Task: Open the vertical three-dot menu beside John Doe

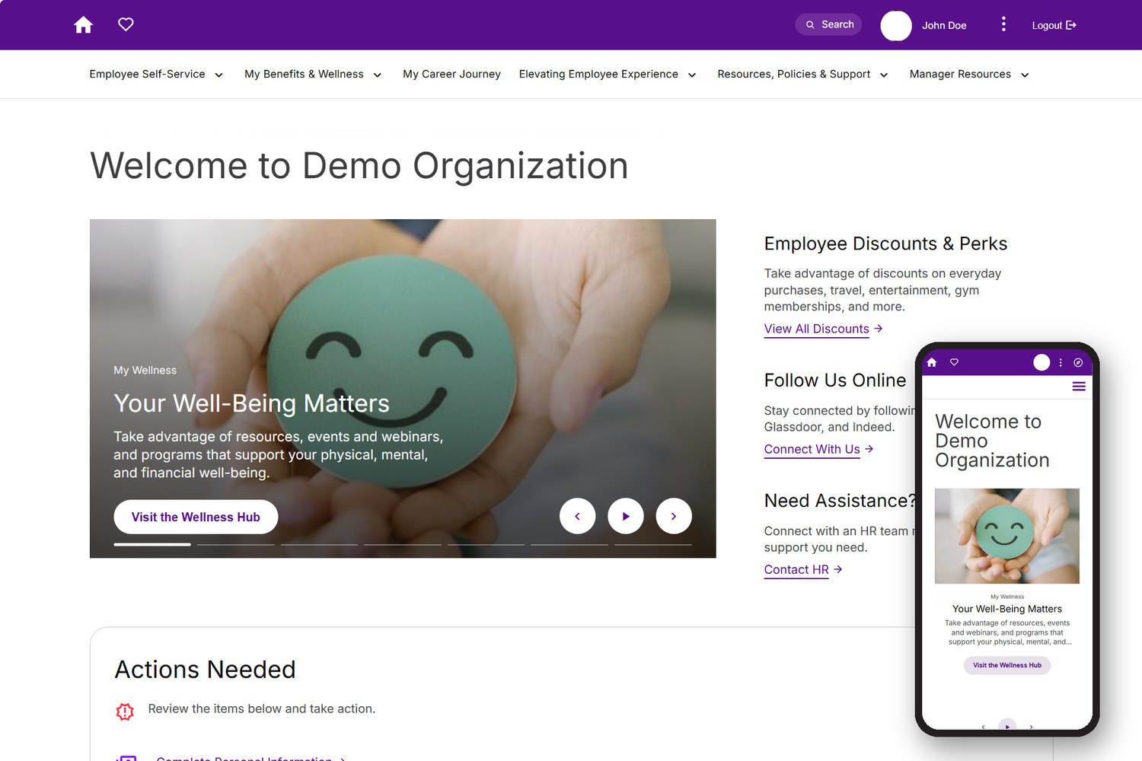Action: coord(1003,24)
